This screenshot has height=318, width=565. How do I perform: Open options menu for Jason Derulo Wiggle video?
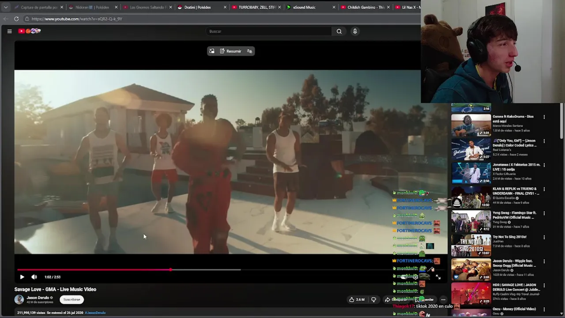[x=544, y=261]
